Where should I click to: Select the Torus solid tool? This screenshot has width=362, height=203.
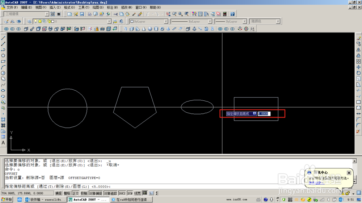coord(162,29)
